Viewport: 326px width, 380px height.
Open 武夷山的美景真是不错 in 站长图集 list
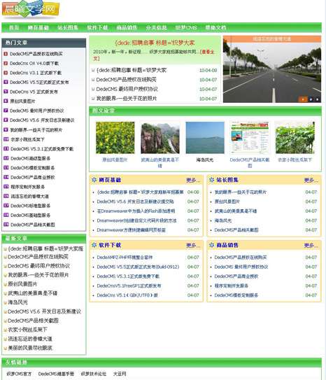pyautogui.click(x=236, y=211)
